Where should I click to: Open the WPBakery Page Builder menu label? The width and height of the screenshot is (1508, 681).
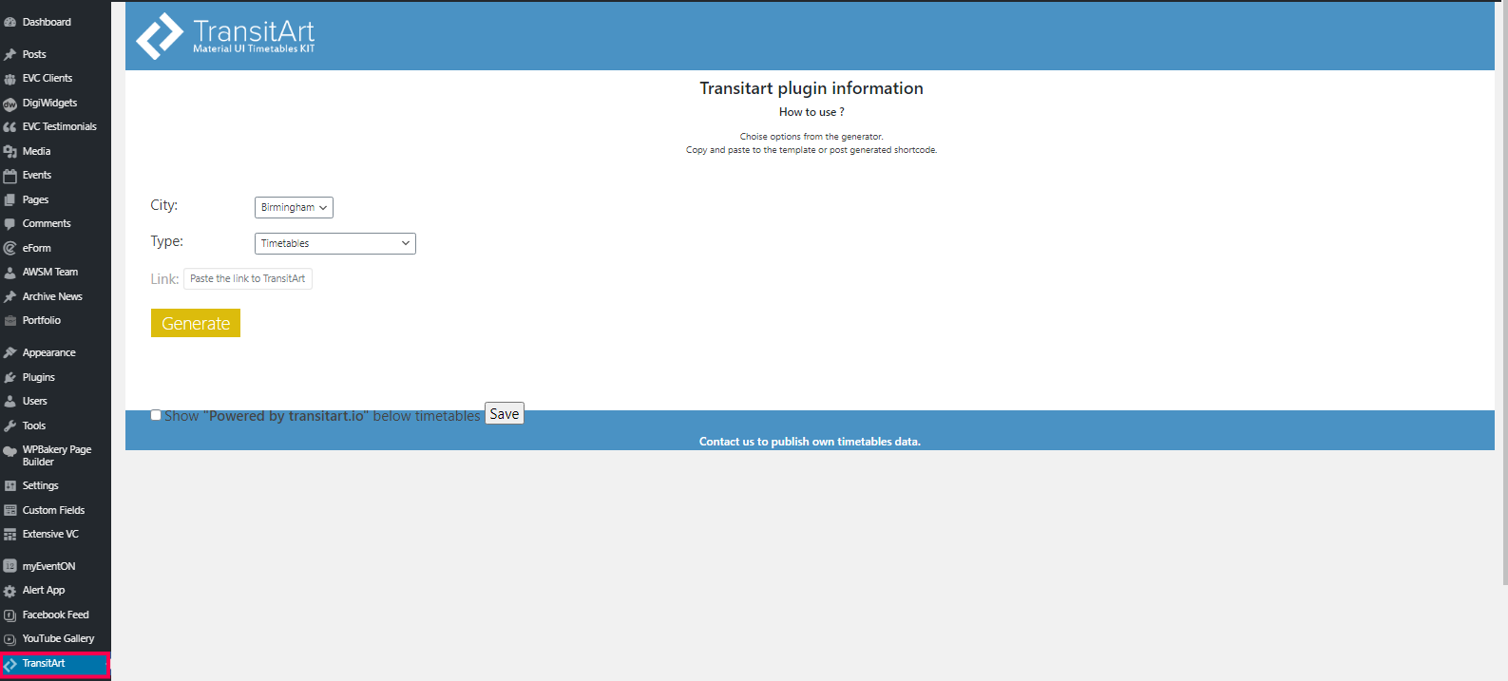coord(57,456)
